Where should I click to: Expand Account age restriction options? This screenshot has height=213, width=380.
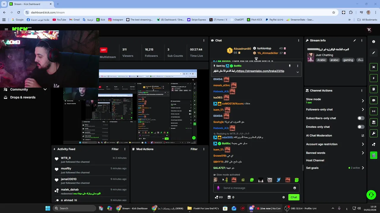point(363,144)
